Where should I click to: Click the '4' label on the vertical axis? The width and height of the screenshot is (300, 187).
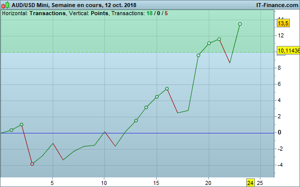279,100
